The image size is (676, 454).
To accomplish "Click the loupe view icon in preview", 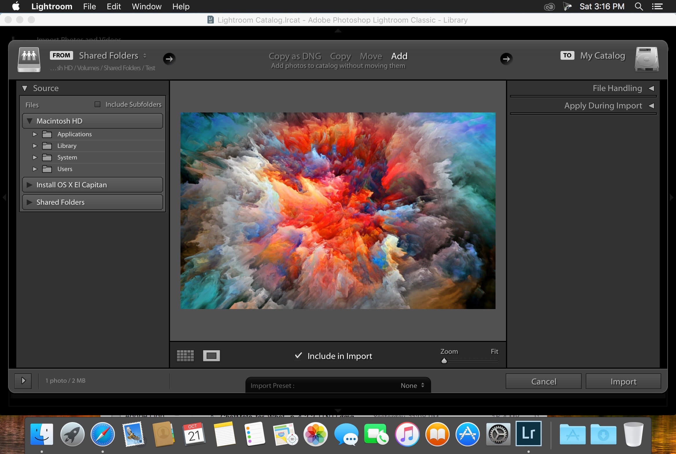I will [x=212, y=355].
